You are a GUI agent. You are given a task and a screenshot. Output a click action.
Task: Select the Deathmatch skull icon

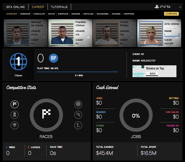click(14, 115)
